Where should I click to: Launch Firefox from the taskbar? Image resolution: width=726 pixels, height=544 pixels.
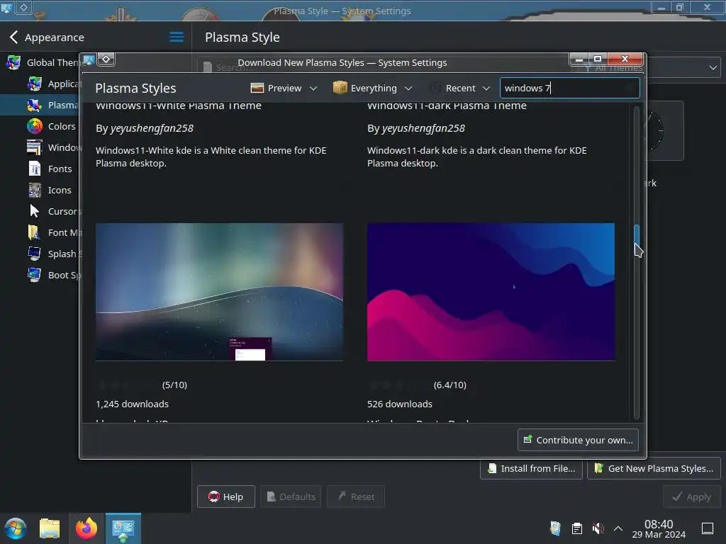click(x=86, y=528)
